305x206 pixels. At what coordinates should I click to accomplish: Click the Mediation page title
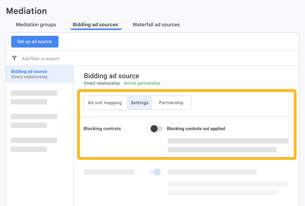27,11
